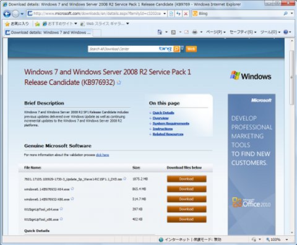The width and height of the screenshot is (297, 245).
Task: Click the Print icon in command bar
Action: click(195, 32)
